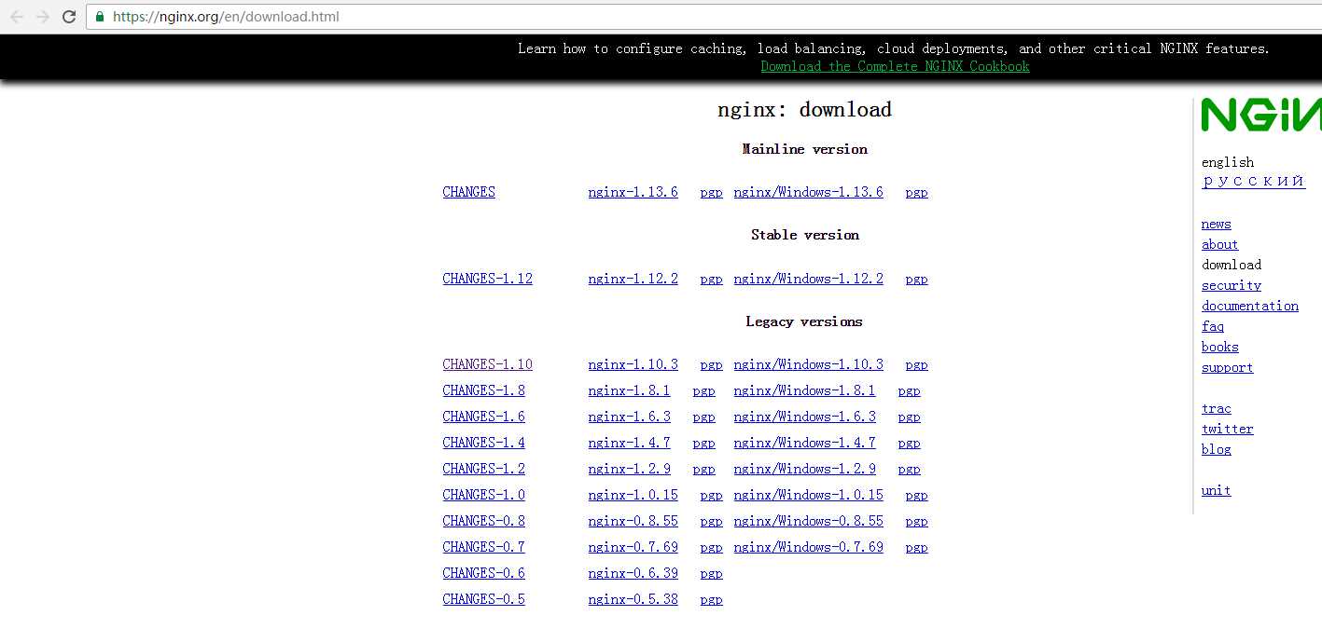Image resolution: width=1322 pixels, height=629 pixels.
Task: Click the browser forward arrow
Action: click(43, 17)
